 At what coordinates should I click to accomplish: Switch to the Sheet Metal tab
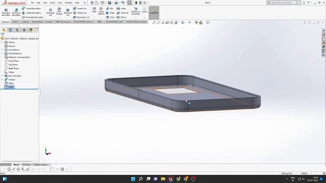tap(37, 22)
